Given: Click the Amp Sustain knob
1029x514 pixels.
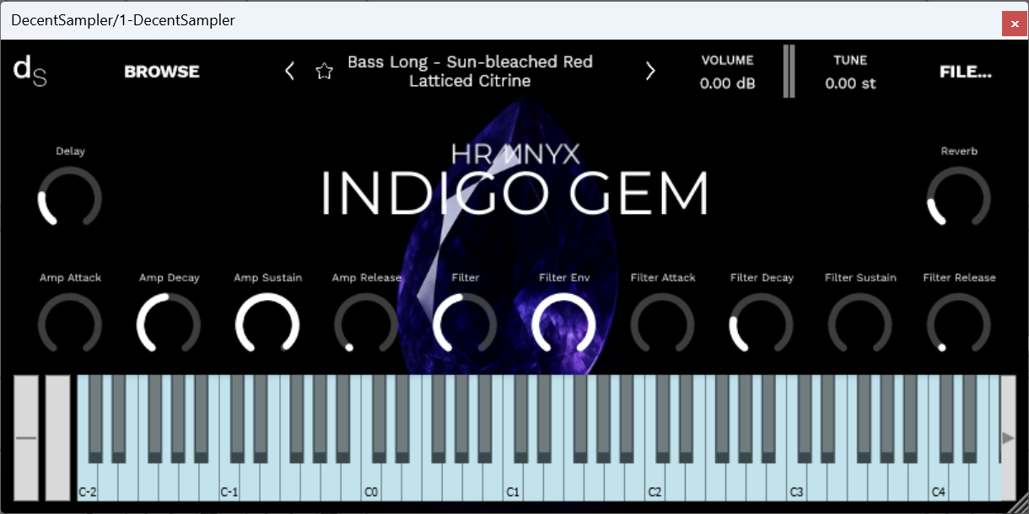Looking at the screenshot, I should pos(267,324).
